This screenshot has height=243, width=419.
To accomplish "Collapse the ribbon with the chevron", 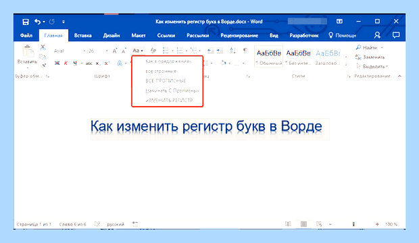I will point(399,76).
